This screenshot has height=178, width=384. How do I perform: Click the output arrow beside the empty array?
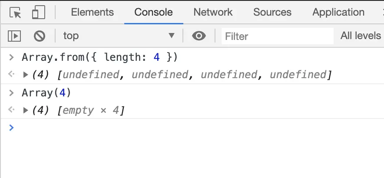tap(12, 110)
